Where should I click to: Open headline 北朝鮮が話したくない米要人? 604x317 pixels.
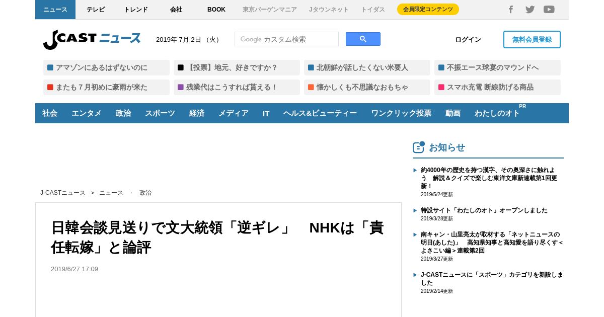click(367, 67)
